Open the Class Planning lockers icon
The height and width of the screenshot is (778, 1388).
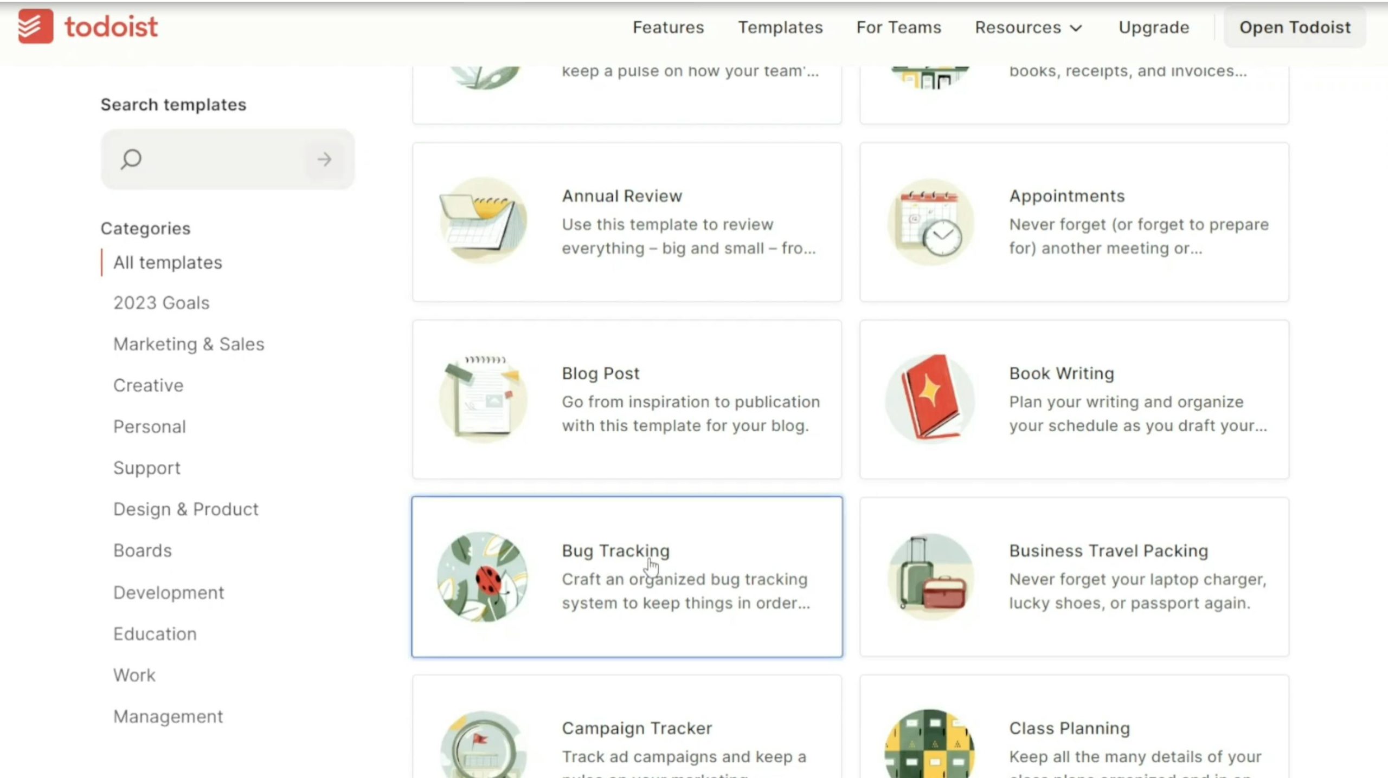click(x=930, y=744)
